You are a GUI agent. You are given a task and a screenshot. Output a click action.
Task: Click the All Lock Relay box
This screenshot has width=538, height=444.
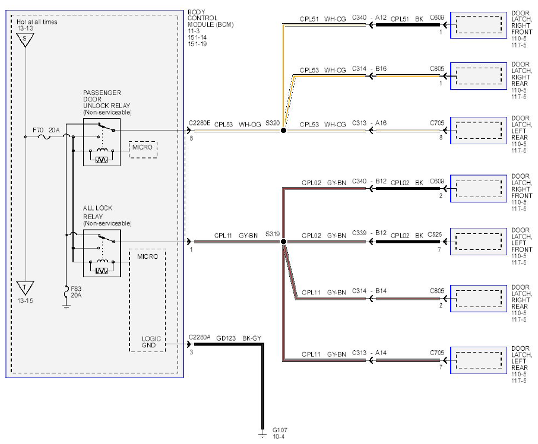coord(102,253)
